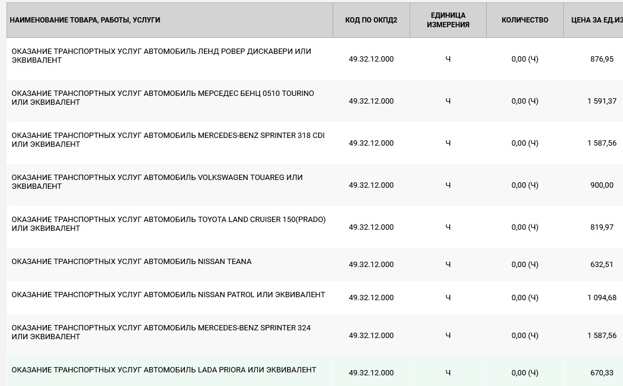Image resolution: width=623 pixels, height=386 pixels.
Task: Select the Toyota Land Cruiser 150(Prado) service name
Action: (168, 224)
